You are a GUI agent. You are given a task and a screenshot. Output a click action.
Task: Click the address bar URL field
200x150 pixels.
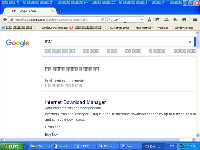click(51, 20)
